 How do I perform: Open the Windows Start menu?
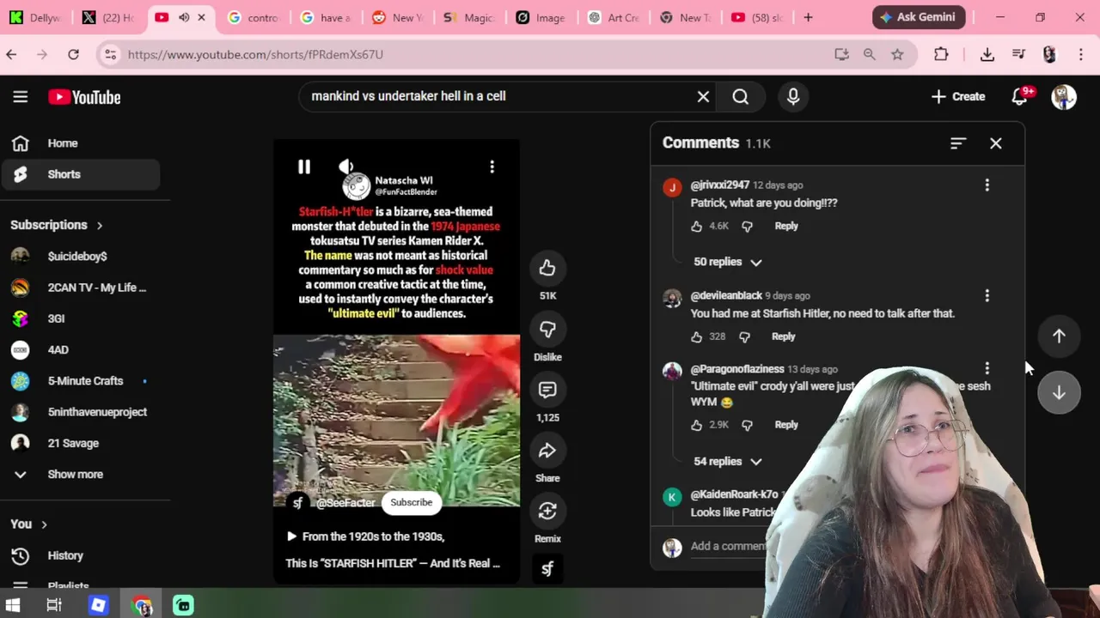click(13, 605)
